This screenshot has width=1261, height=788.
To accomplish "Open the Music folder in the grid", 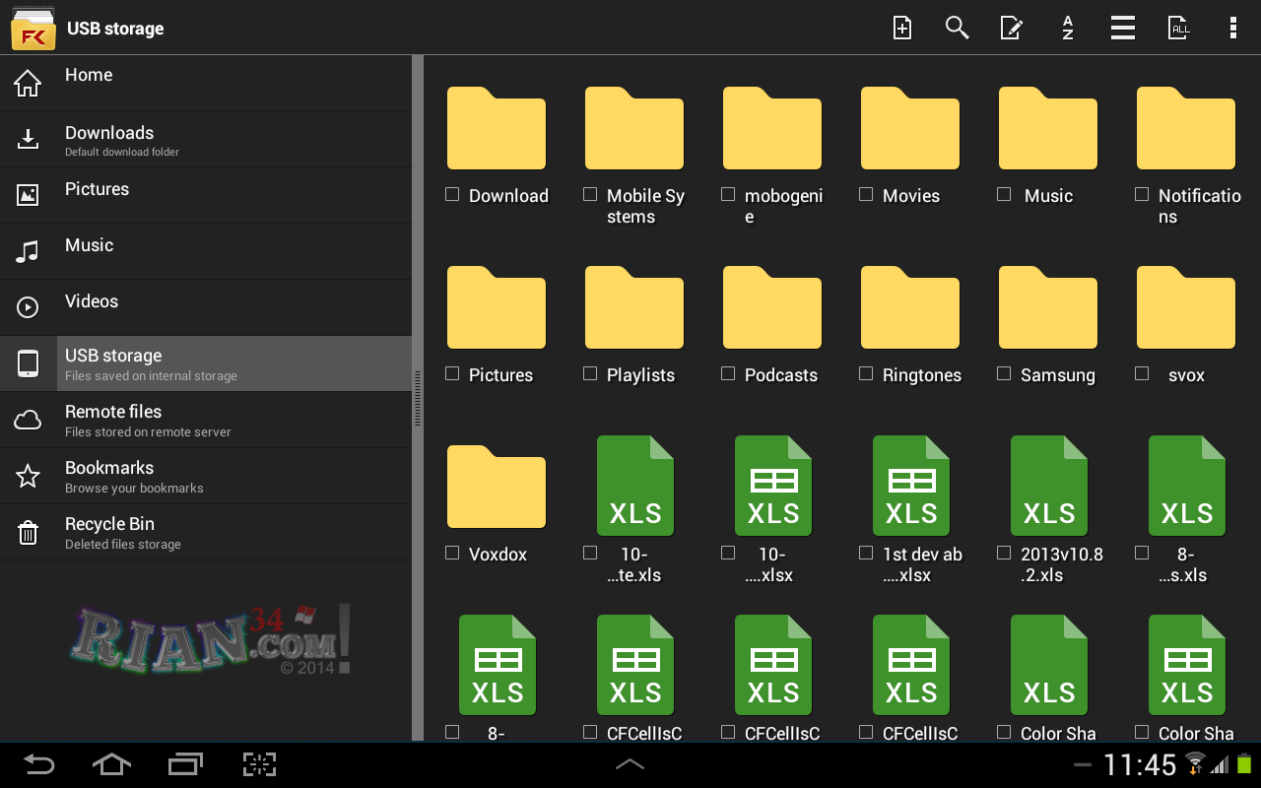I will tap(1048, 128).
